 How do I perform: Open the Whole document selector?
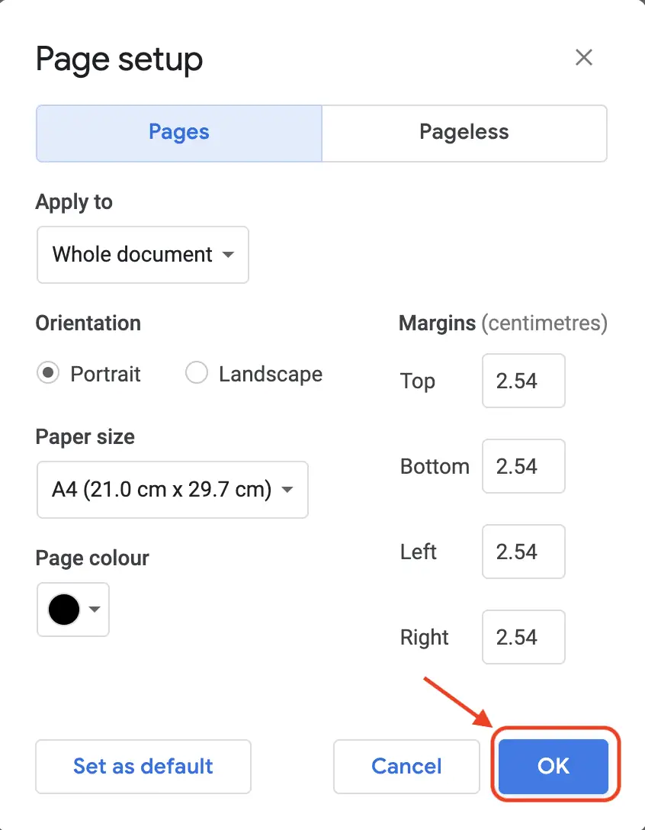point(143,255)
